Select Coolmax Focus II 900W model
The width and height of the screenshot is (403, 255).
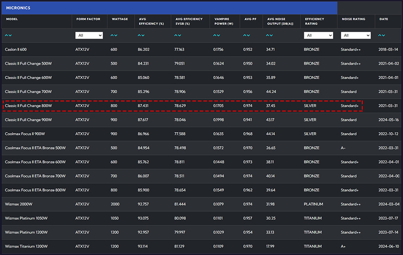25,134
